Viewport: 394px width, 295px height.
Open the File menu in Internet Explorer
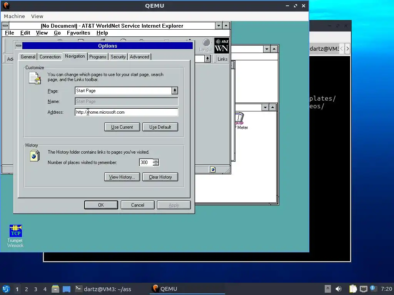click(10, 33)
